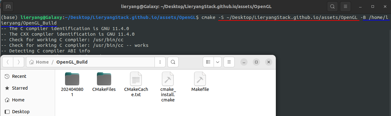The height and width of the screenshot is (116, 391).
Task: Click the 'Detecting C compiler ABI info' line
Action: coord(46,51)
